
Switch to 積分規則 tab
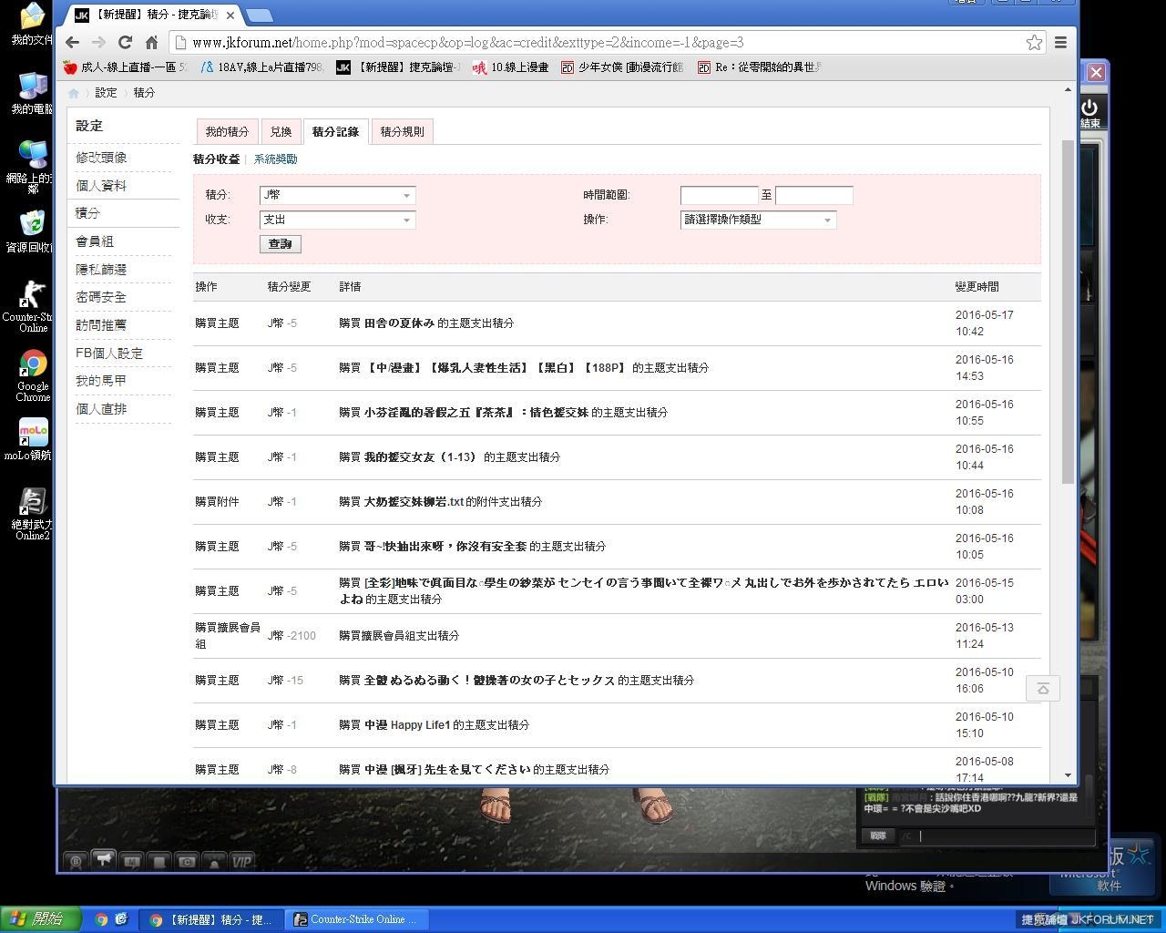[402, 131]
